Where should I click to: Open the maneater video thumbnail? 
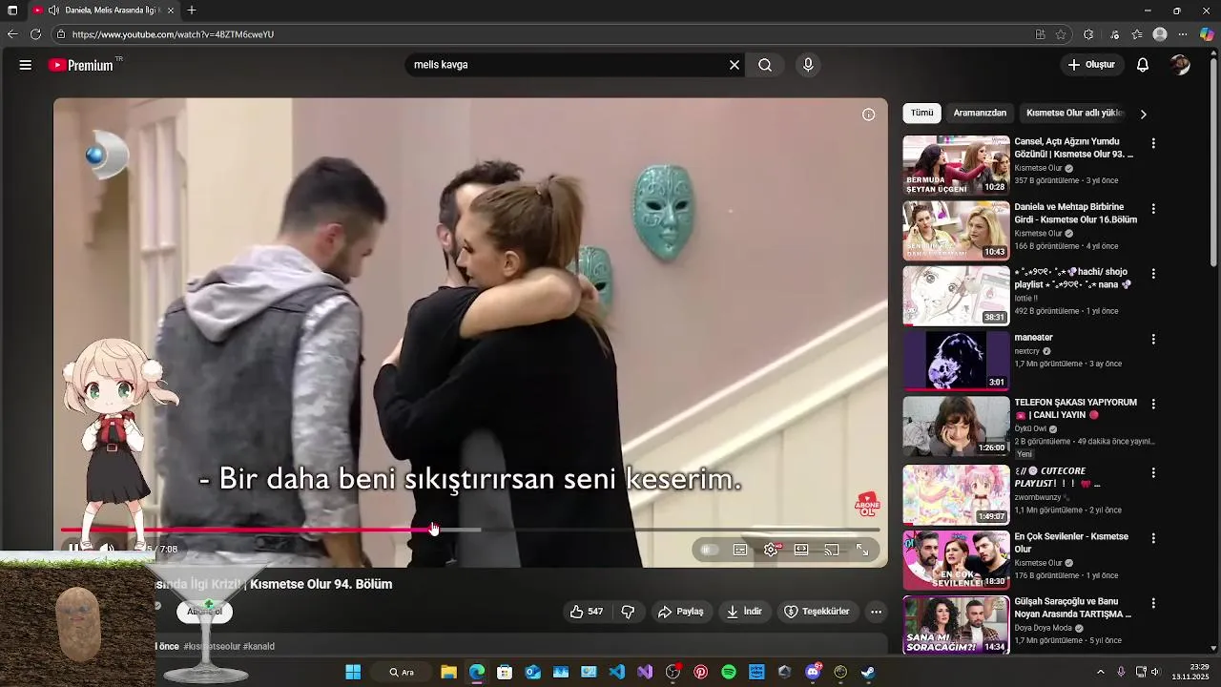click(x=956, y=360)
